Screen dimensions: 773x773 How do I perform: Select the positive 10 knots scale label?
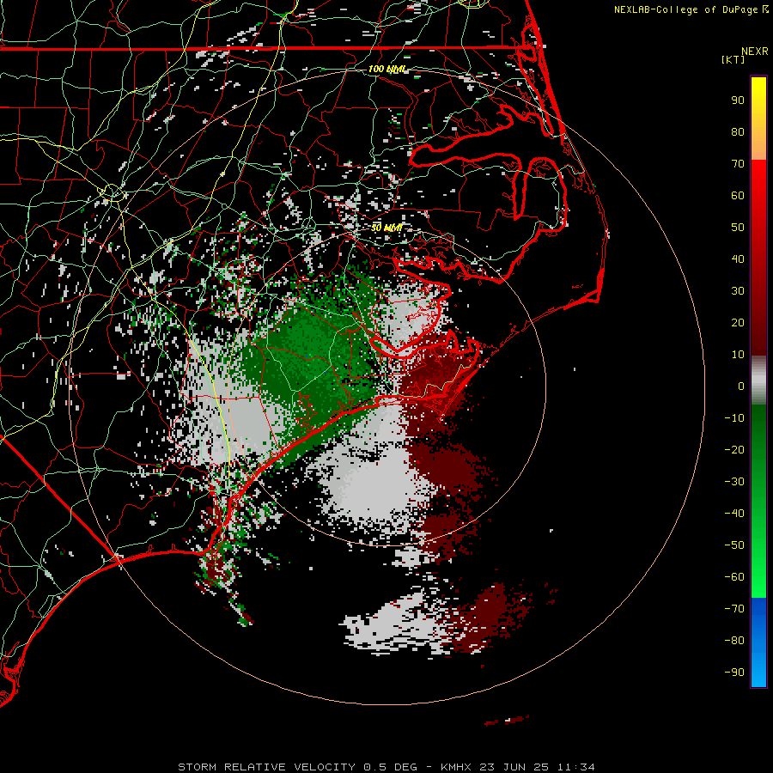point(738,355)
